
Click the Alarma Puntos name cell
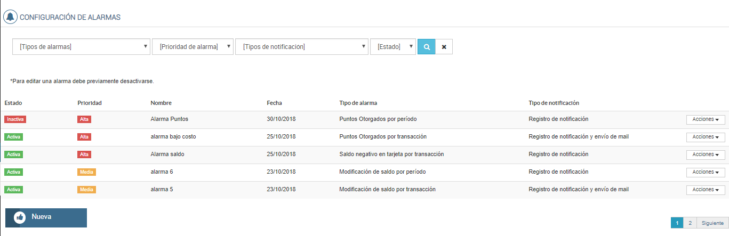coord(169,119)
